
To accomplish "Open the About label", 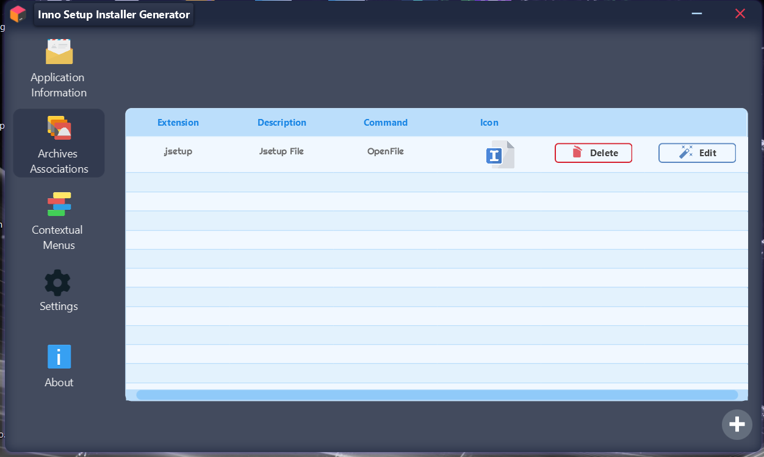I will 59,383.
